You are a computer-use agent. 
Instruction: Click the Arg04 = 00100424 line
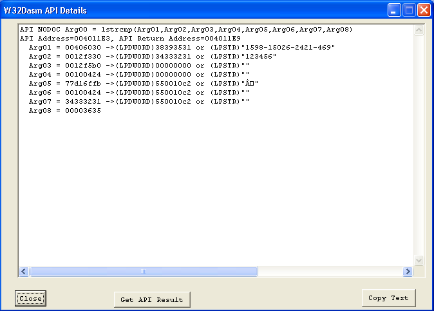139,75
